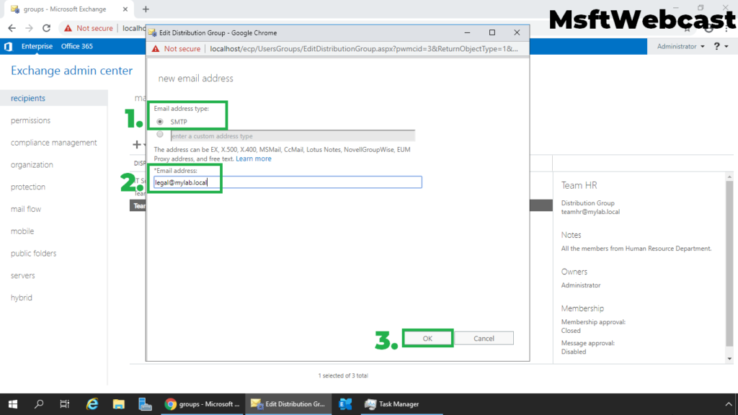
Task: Click the add new group plus icon
Action: click(x=137, y=144)
